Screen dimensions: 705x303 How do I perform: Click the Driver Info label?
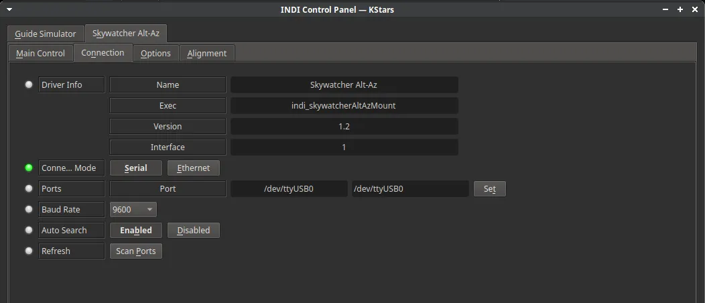72,84
